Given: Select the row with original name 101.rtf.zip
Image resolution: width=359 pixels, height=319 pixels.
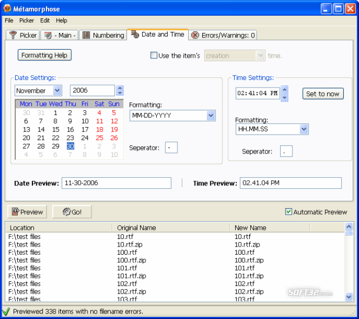Looking at the screenshot, I should click(175, 276).
